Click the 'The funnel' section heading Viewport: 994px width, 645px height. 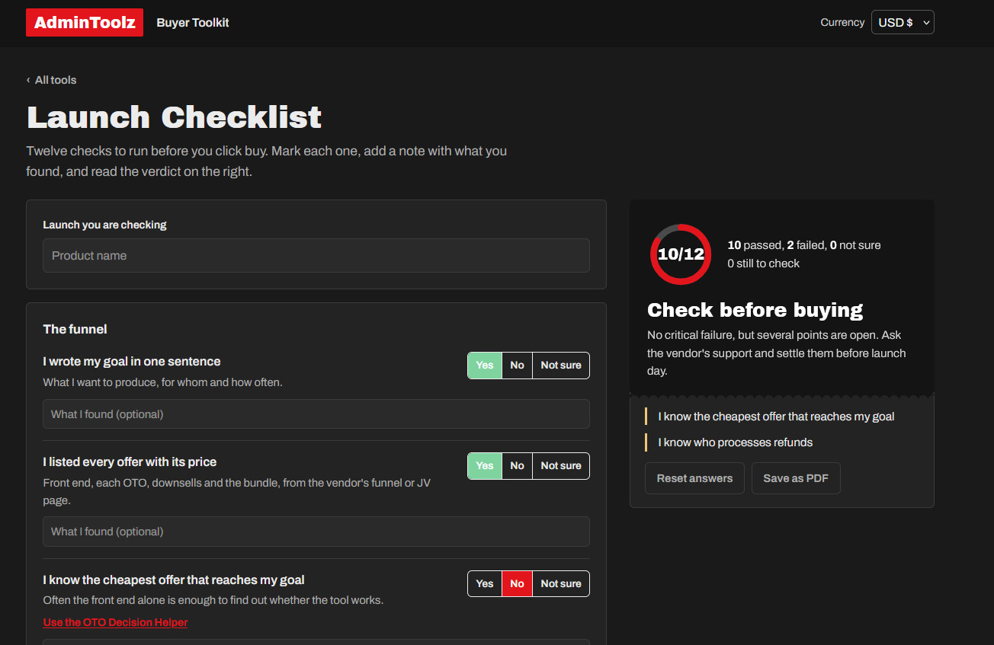75,329
